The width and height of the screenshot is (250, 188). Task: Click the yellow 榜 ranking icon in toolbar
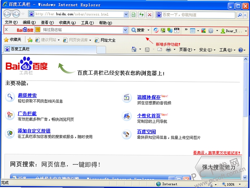point(38,30)
